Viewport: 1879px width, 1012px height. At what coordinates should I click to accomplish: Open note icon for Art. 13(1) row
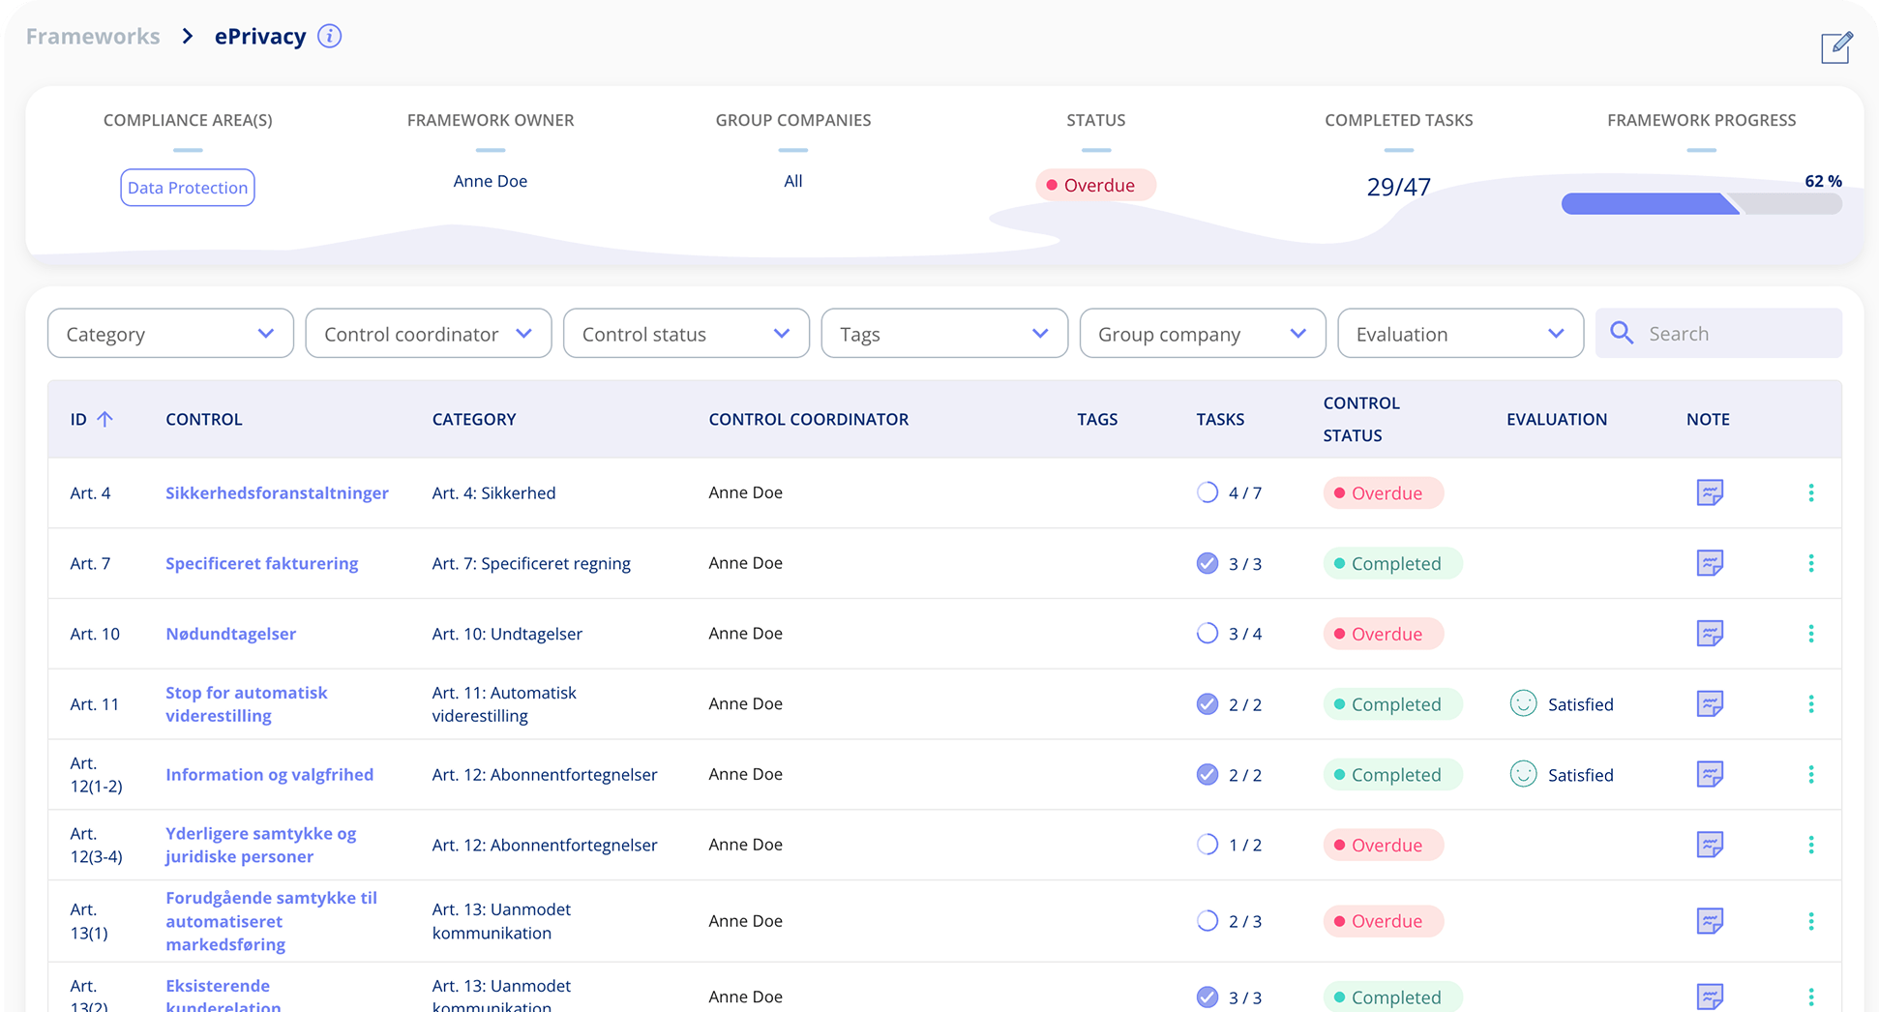(1710, 921)
